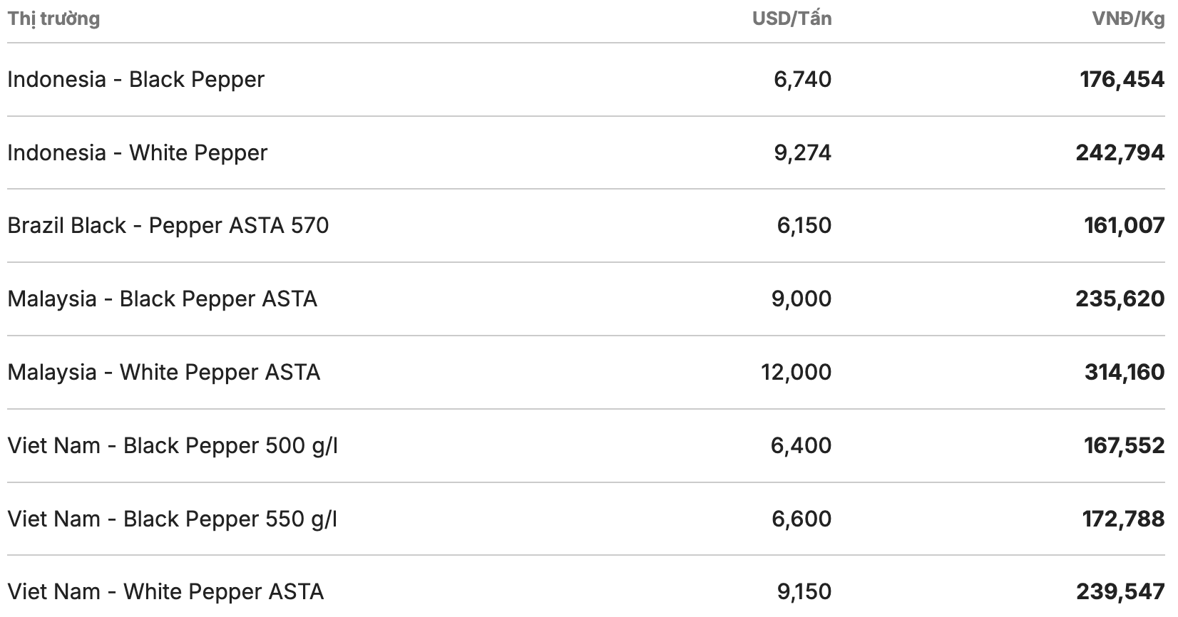Screen dimensions: 1178x617
Task: Select the Malaysia - White Pepper ASTA label
Action: coord(163,372)
